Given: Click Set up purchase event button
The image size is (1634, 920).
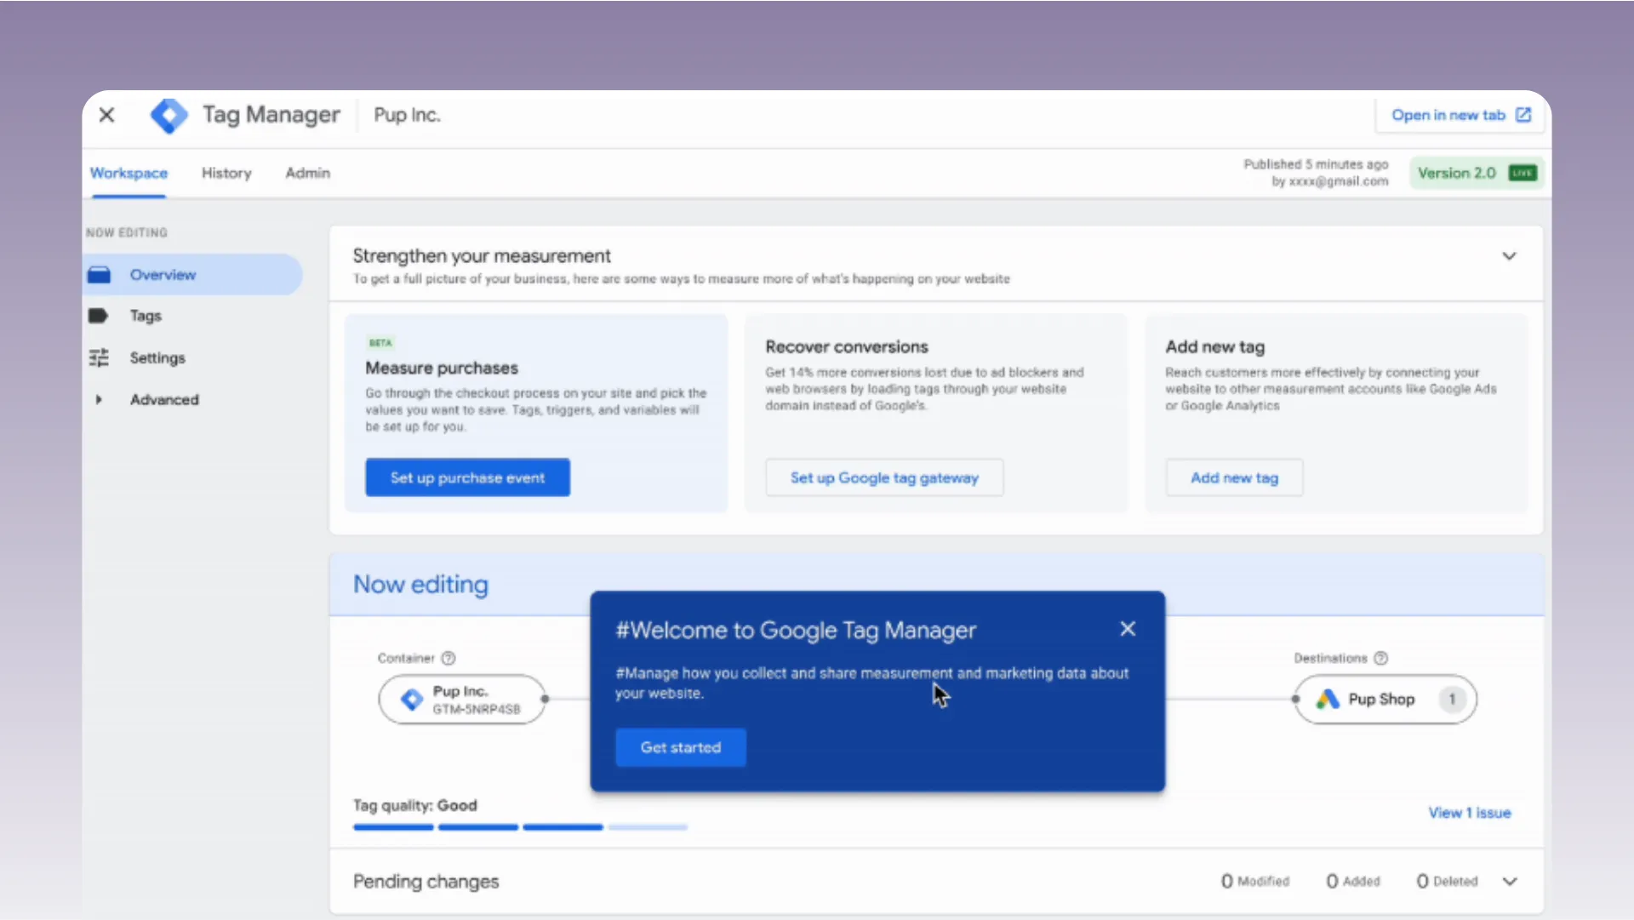Looking at the screenshot, I should coord(467,477).
